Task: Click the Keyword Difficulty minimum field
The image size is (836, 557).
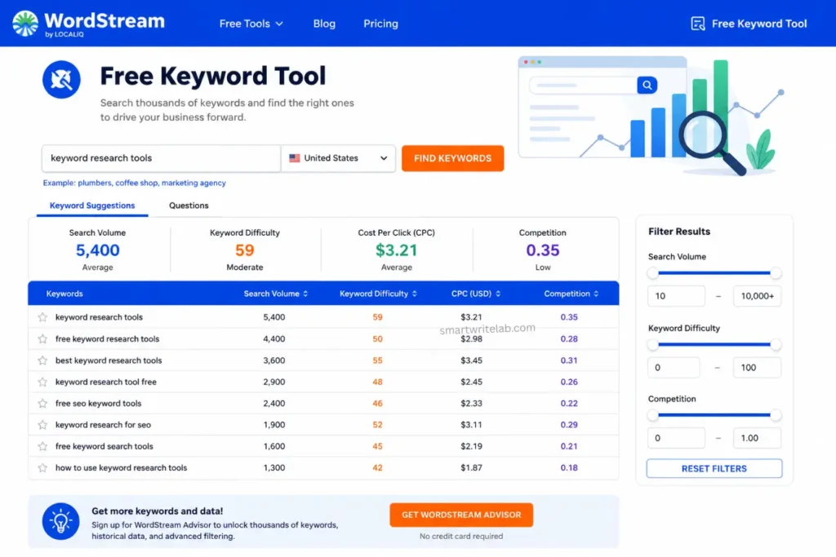Action: click(674, 368)
